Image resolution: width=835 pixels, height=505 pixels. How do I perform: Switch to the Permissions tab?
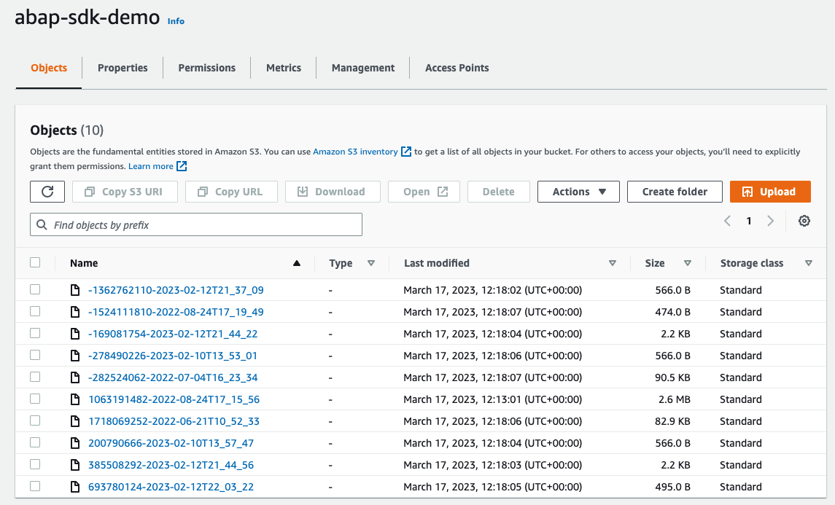[x=206, y=67]
